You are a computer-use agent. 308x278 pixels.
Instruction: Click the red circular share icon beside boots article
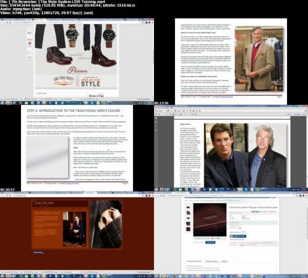(30, 43)
